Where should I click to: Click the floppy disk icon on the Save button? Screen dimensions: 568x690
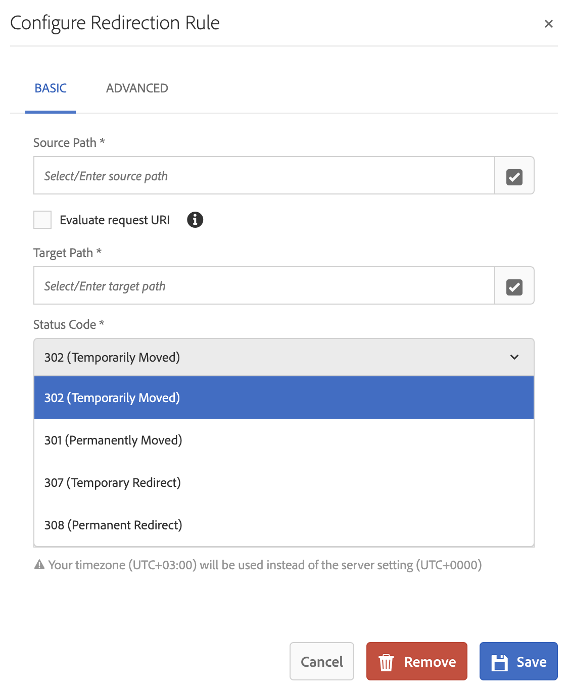tap(500, 661)
